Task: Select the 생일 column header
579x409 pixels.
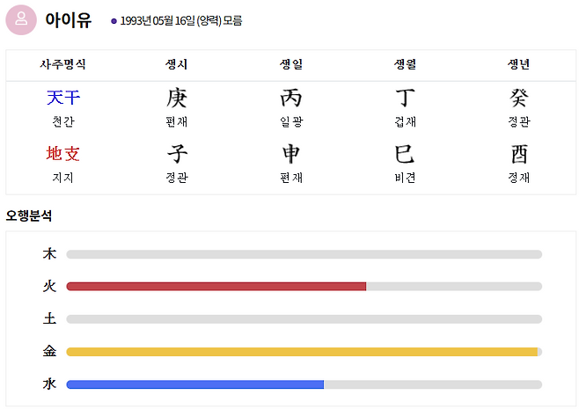Action: tap(290, 65)
